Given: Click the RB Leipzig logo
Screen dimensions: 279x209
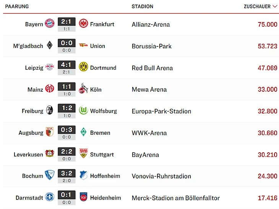Looking at the screenshot, I should tap(50, 67).
